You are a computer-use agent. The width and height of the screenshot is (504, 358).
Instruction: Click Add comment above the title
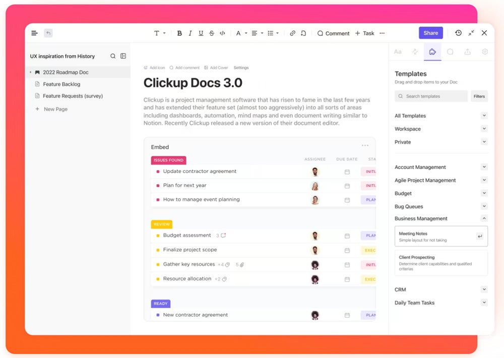point(184,68)
